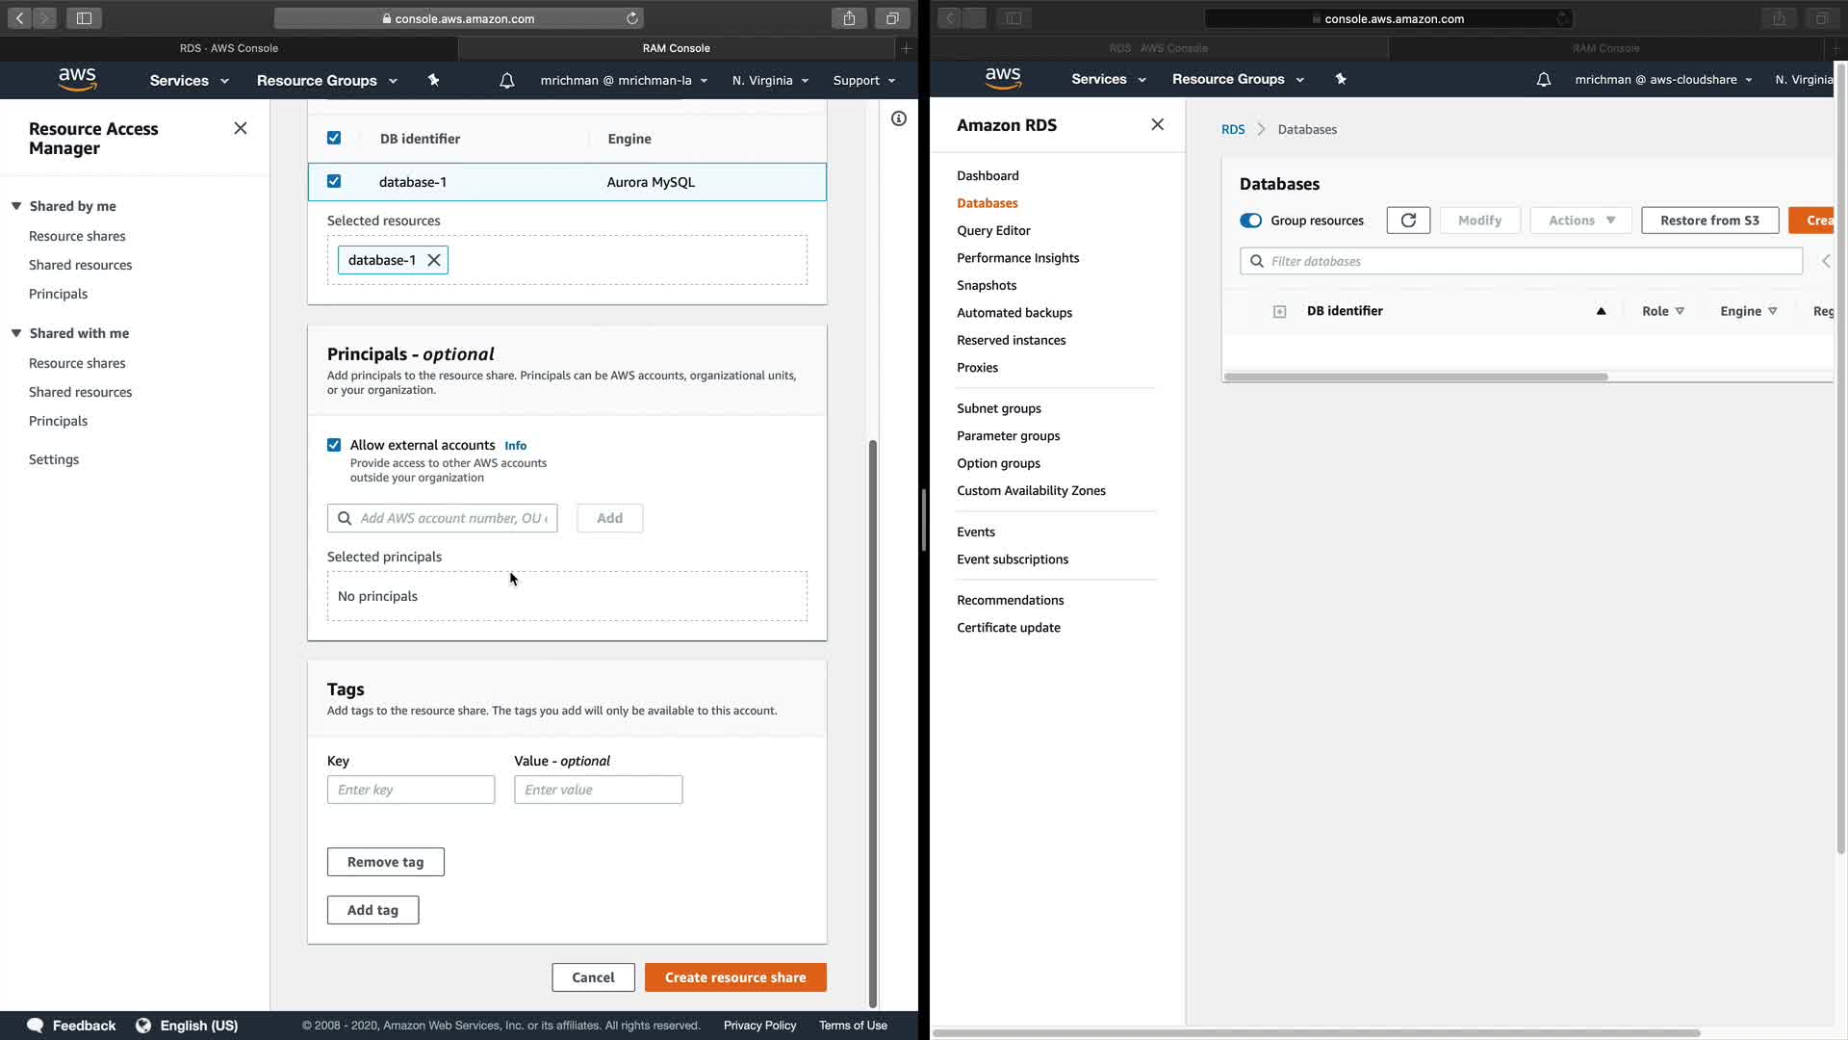The image size is (1848, 1040).
Task: Remove database-1 chip with its X icon
Action: (434, 260)
